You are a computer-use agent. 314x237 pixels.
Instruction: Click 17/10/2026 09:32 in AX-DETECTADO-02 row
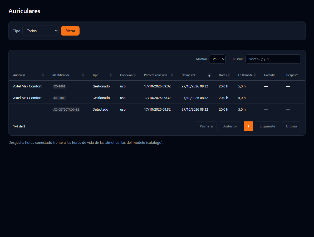tap(158, 110)
